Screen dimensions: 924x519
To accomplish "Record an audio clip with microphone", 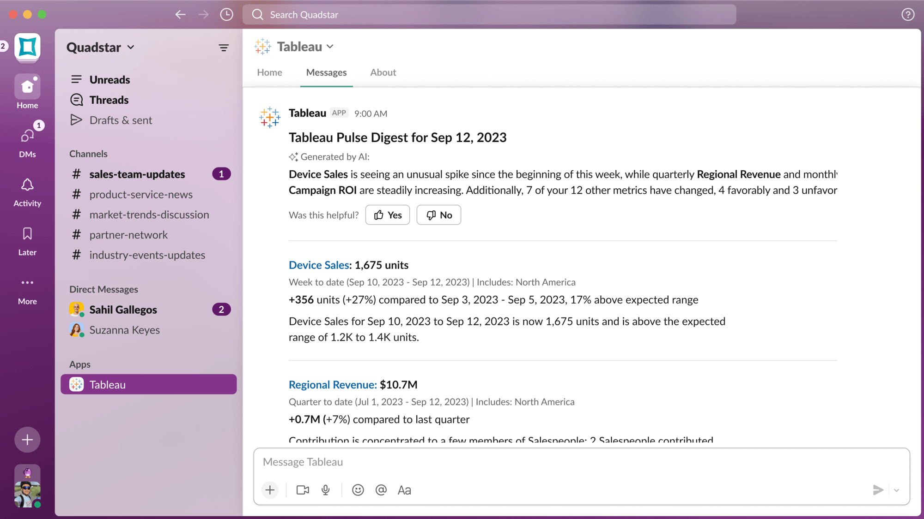I will click(x=326, y=490).
